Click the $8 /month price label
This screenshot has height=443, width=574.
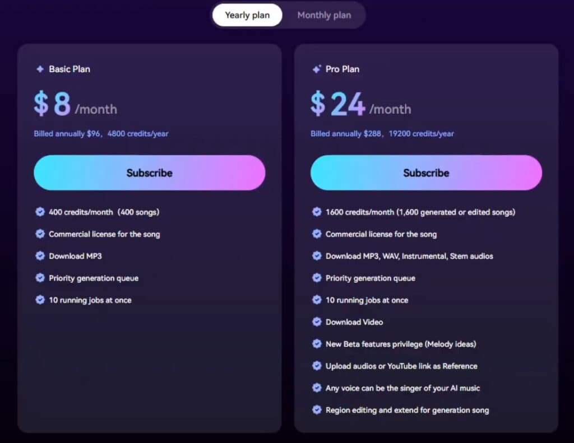click(x=75, y=104)
